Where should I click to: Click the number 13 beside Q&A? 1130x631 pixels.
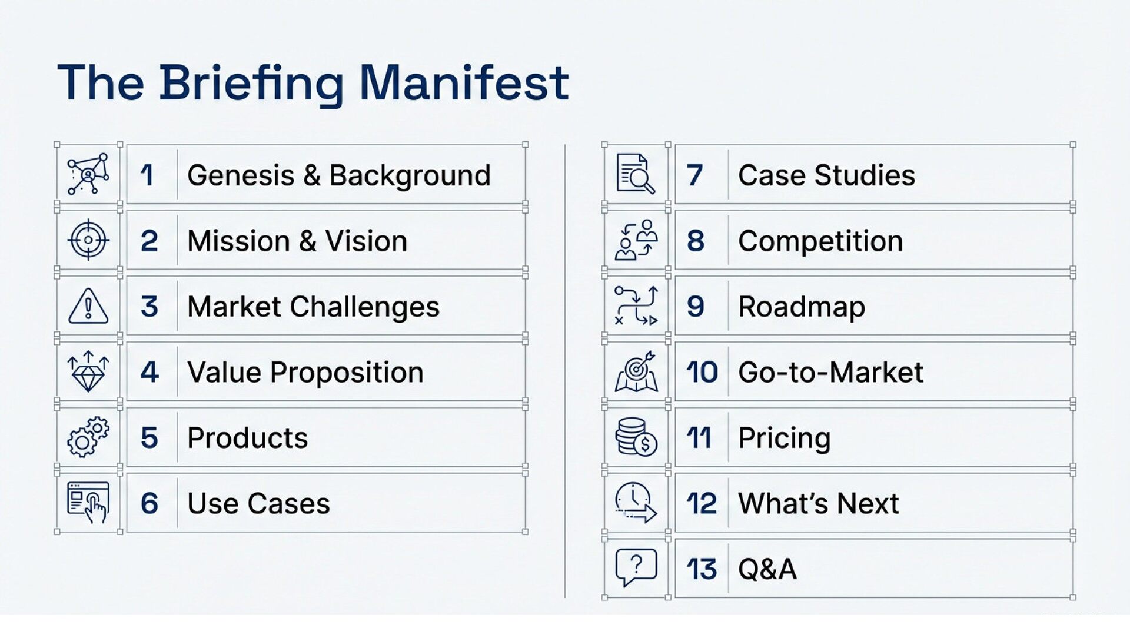click(x=702, y=569)
